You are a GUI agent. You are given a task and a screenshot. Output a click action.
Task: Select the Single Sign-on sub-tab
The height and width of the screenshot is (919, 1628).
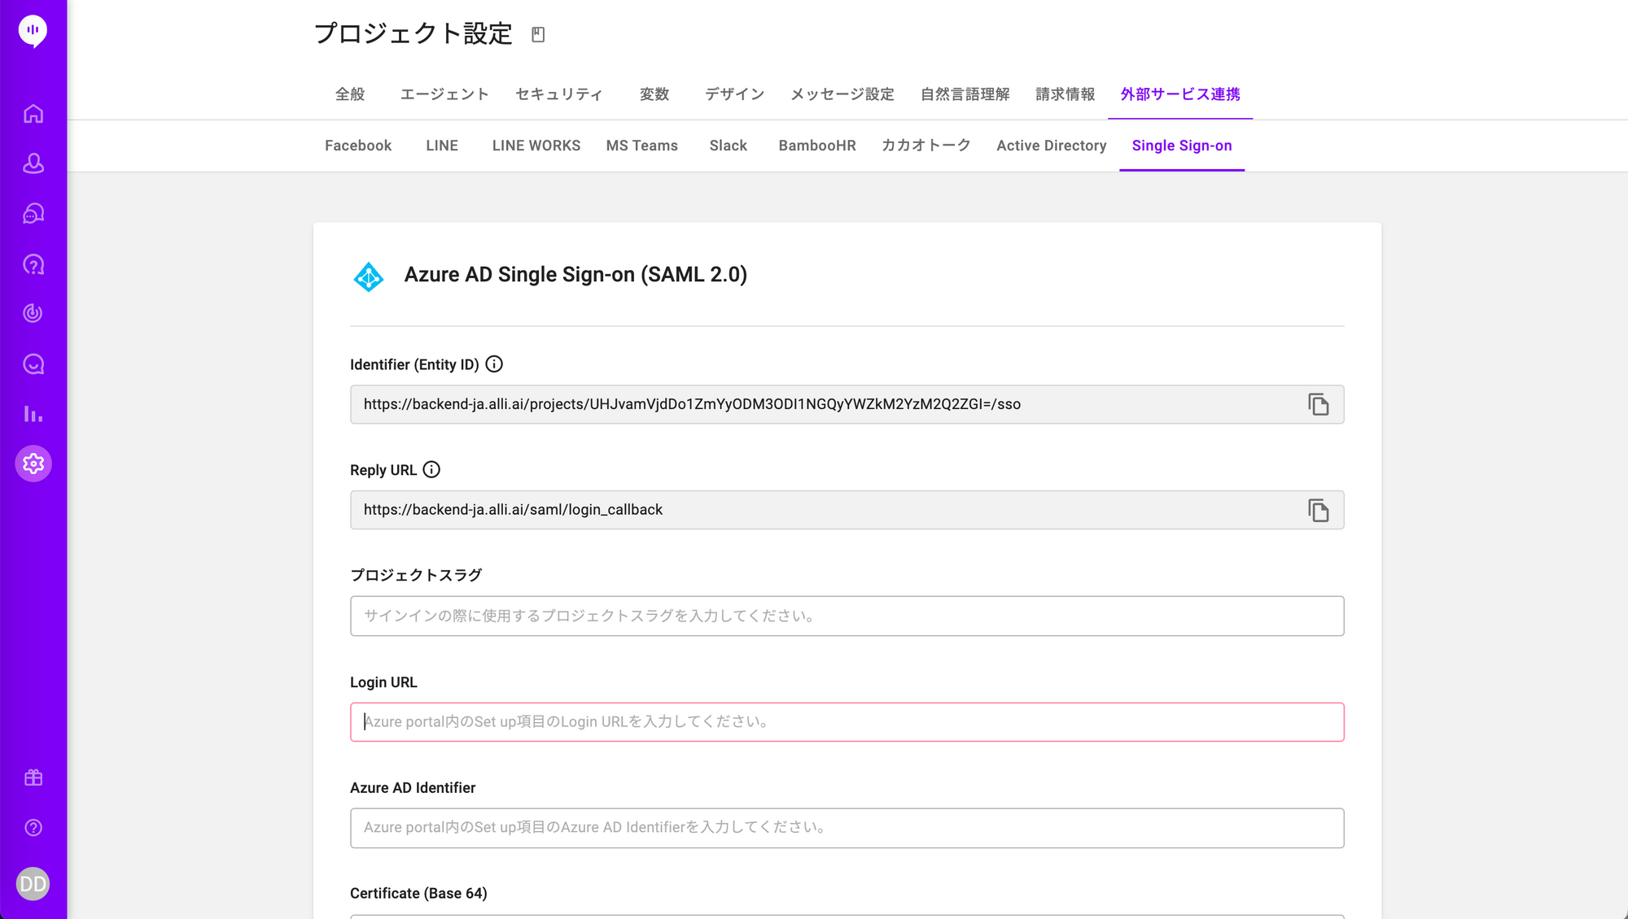pos(1182,146)
